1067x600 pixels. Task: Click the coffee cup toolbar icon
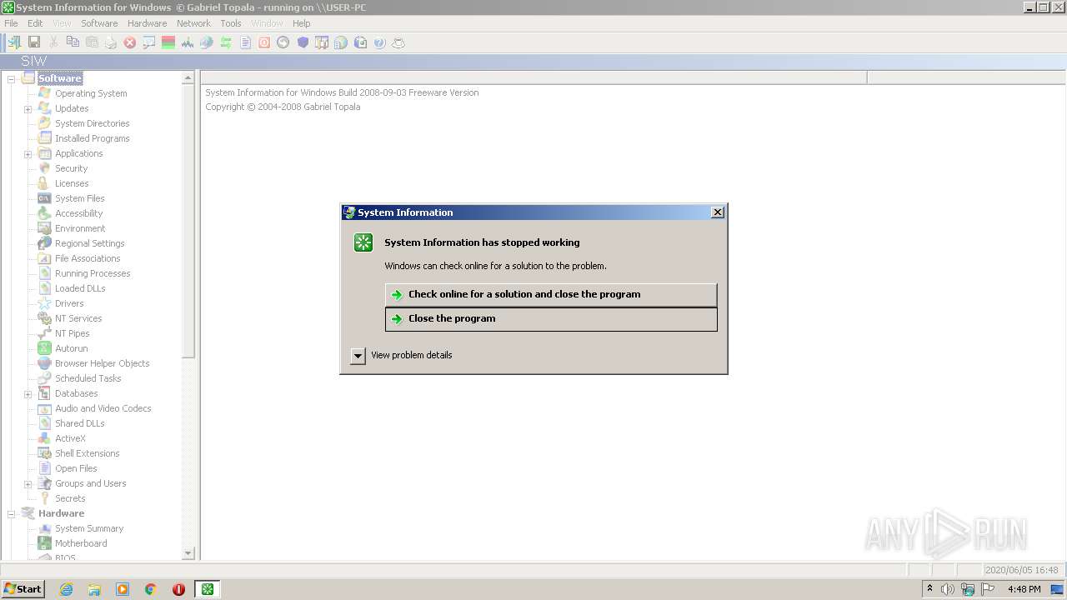pos(398,42)
